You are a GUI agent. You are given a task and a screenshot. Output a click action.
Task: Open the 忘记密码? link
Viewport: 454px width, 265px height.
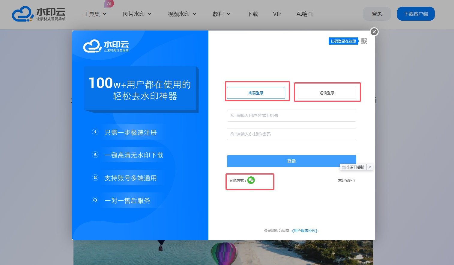[347, 181]
